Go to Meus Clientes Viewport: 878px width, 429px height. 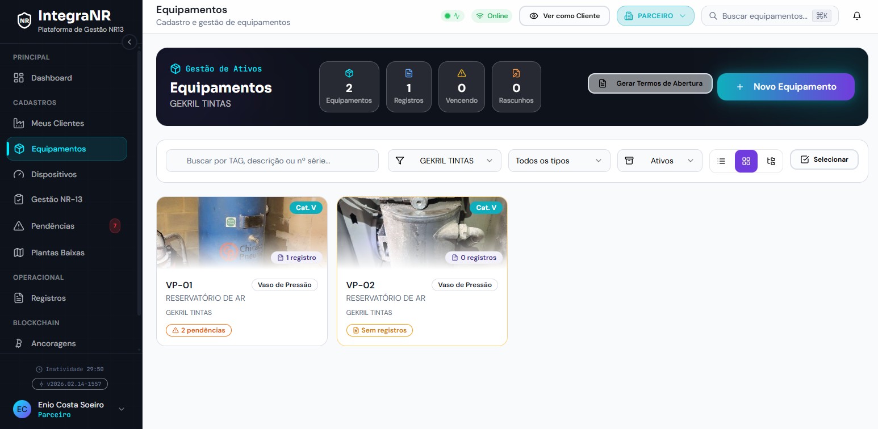point(67,123)
